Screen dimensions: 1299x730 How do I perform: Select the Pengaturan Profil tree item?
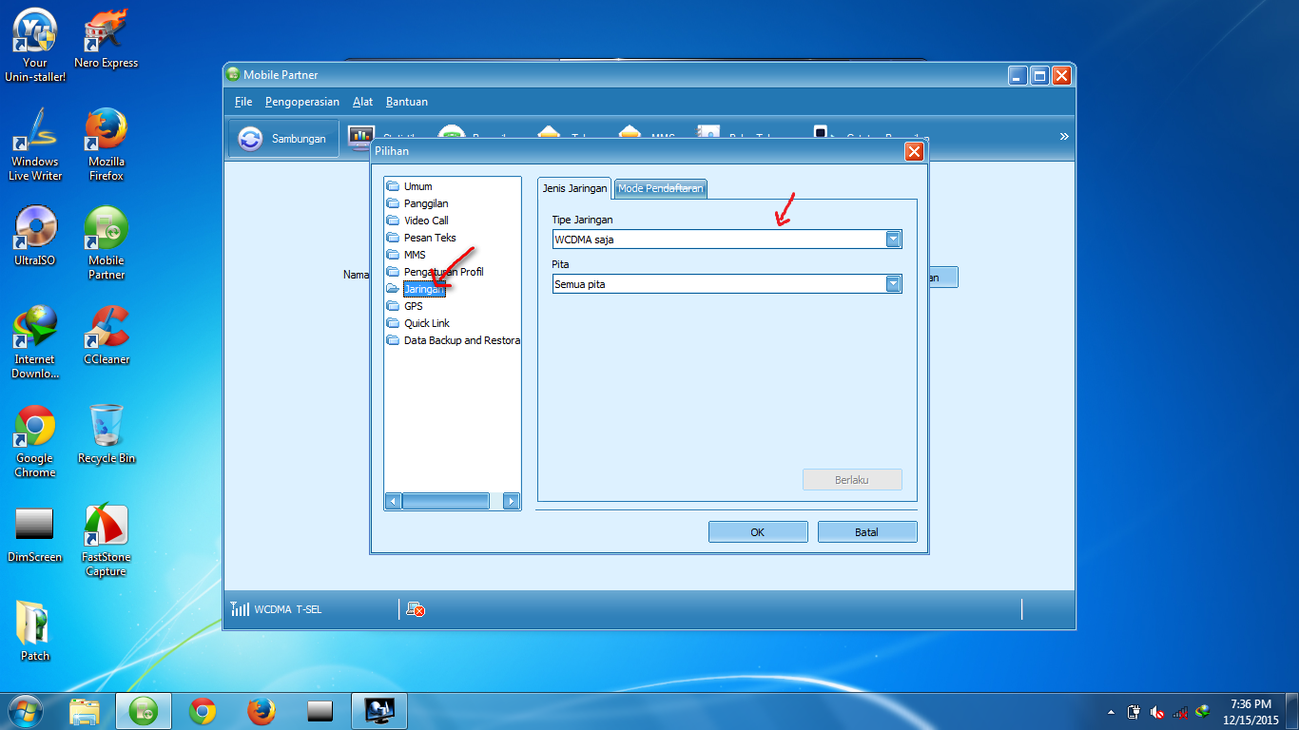443,272
